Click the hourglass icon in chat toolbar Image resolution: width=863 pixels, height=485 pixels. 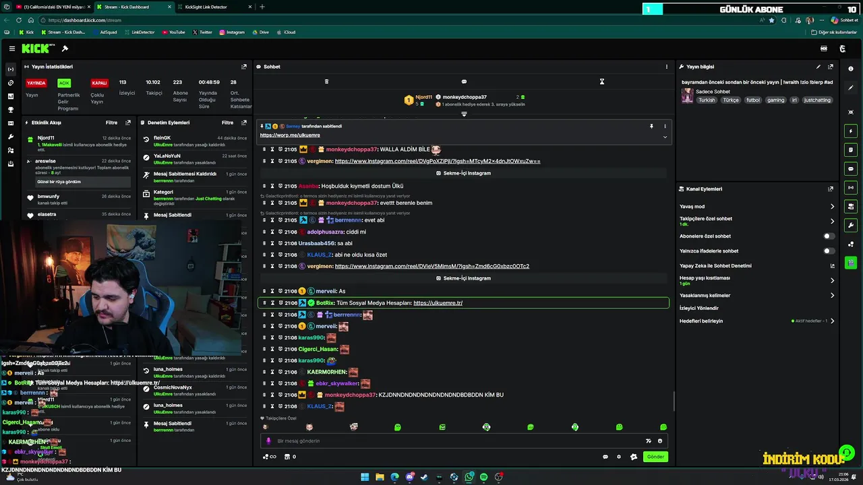(602, 82)
